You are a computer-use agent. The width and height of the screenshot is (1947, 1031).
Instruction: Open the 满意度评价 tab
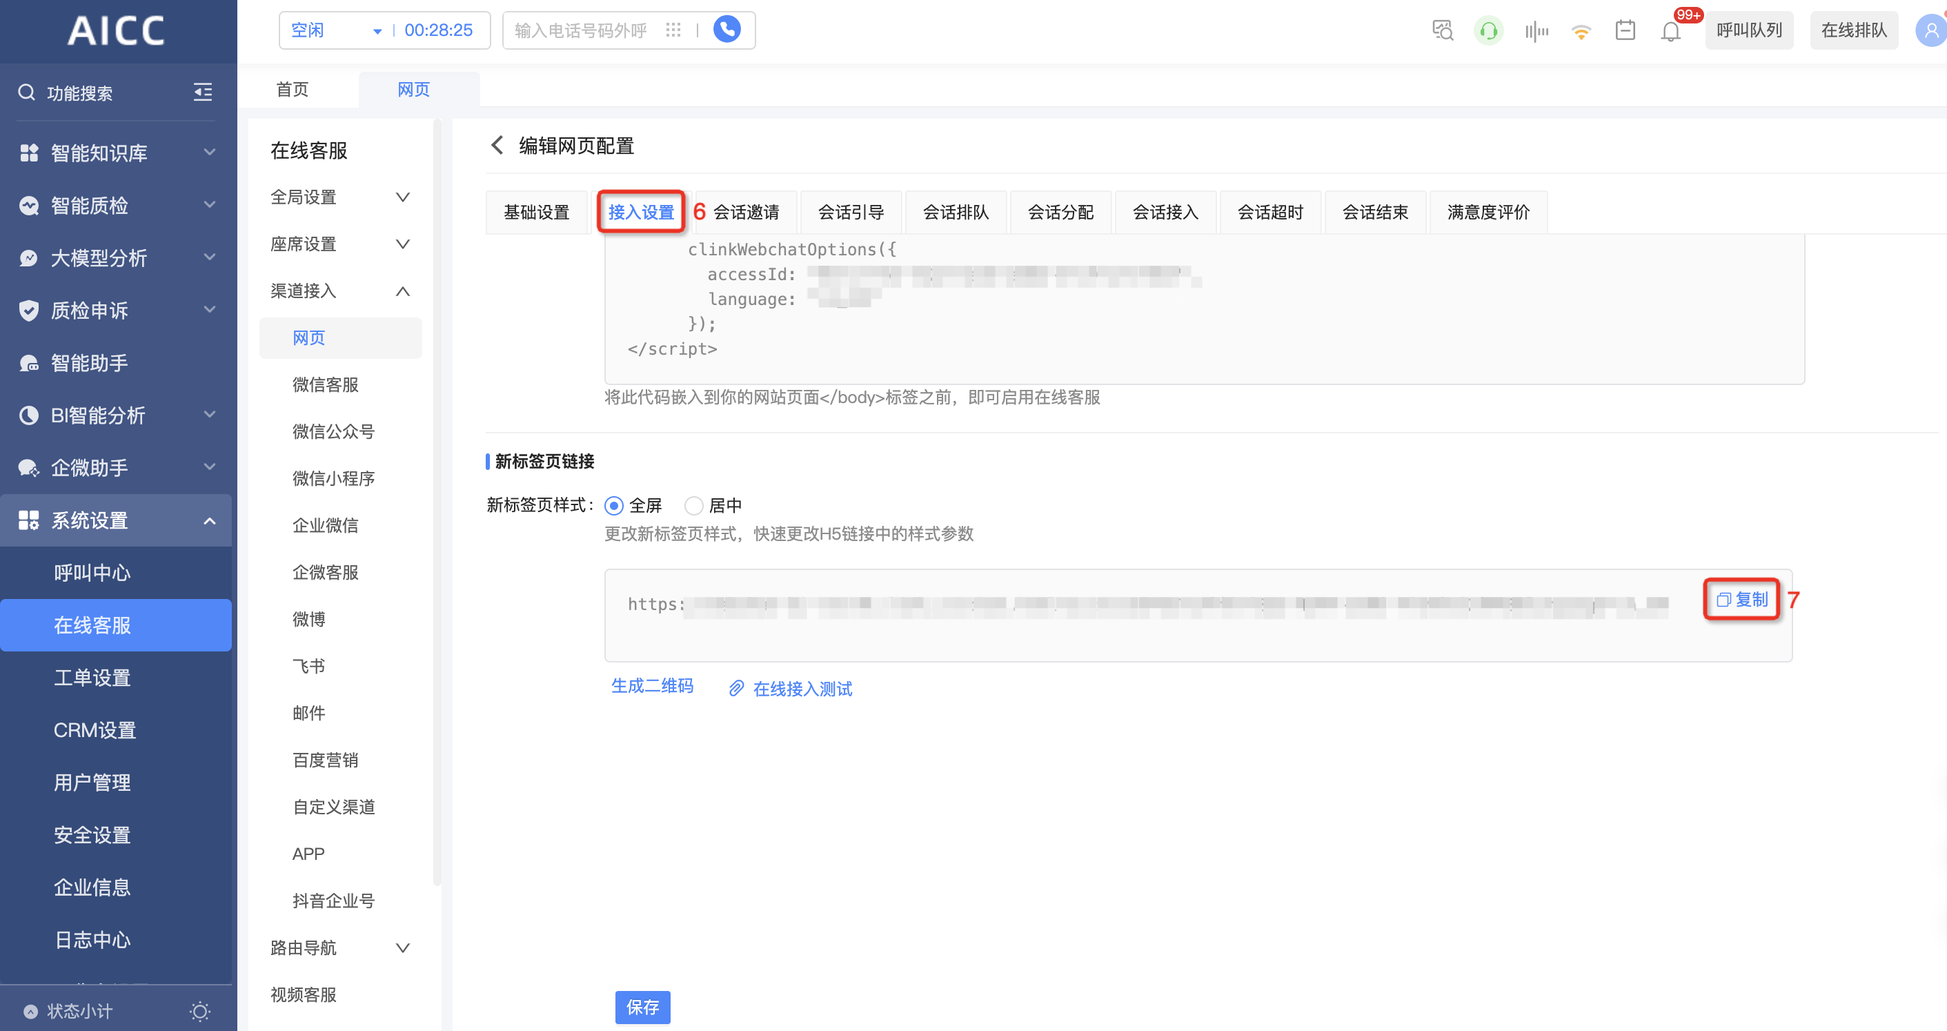coord(1488,213)
